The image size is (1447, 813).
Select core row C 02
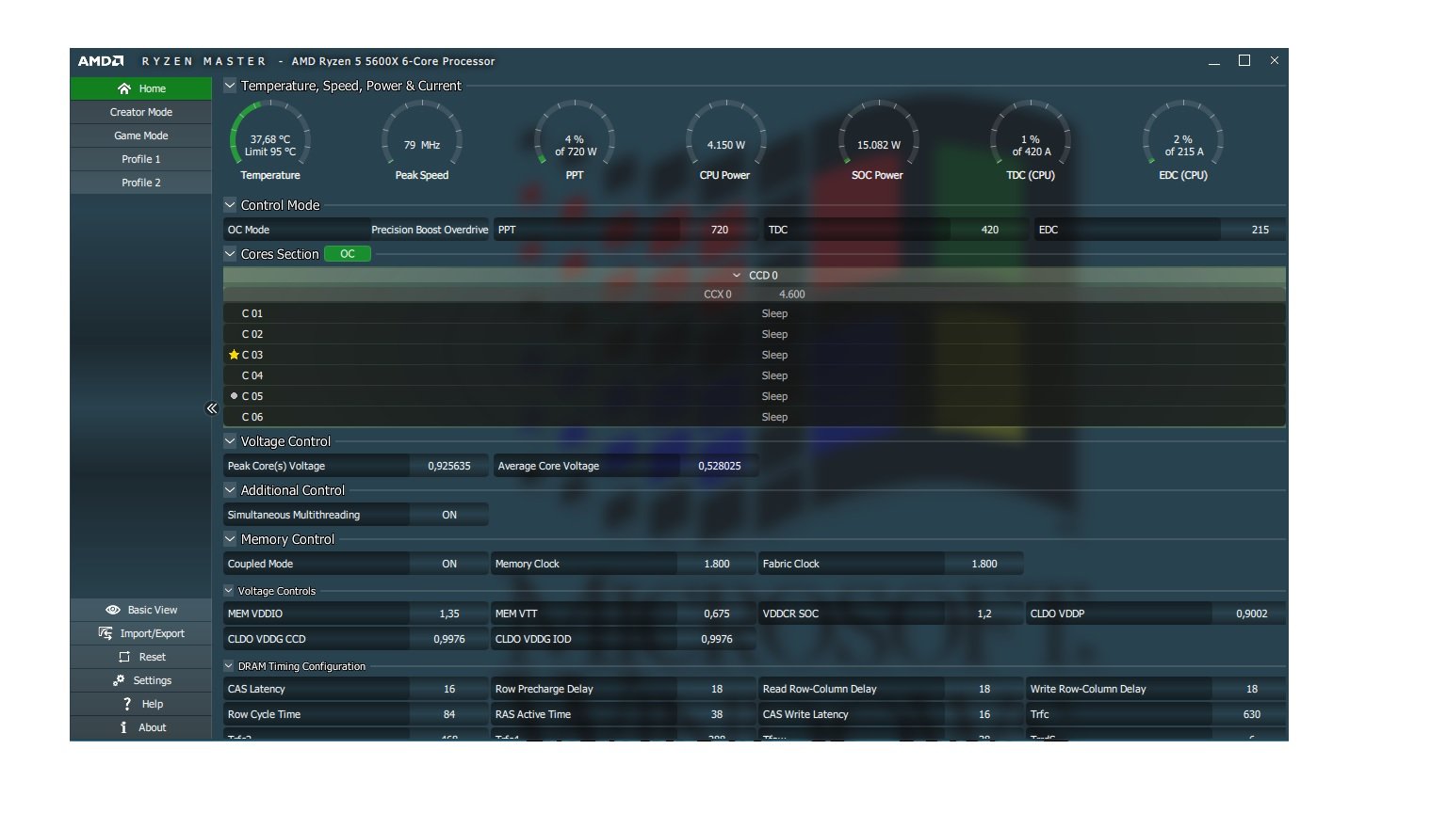click(x=754, y=334)
